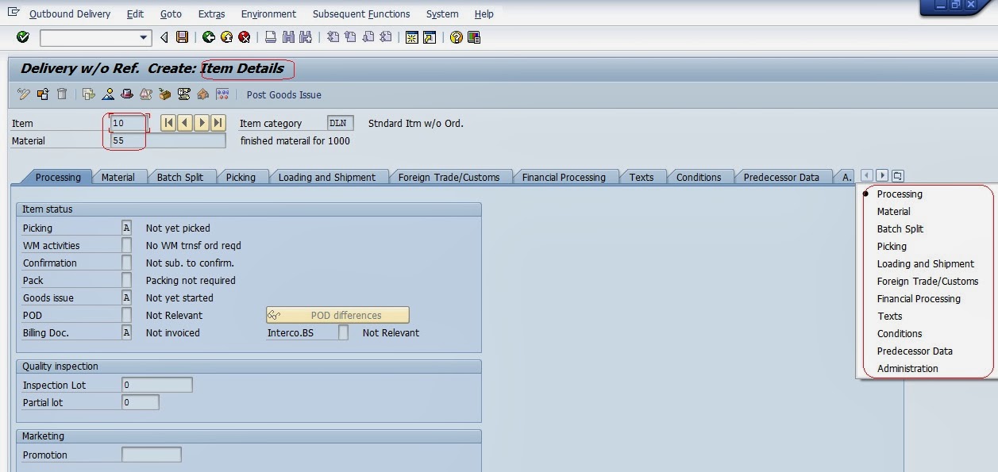998x472 pixels.
Task: Go to first item with navigation button
Action: pos(168,123)
